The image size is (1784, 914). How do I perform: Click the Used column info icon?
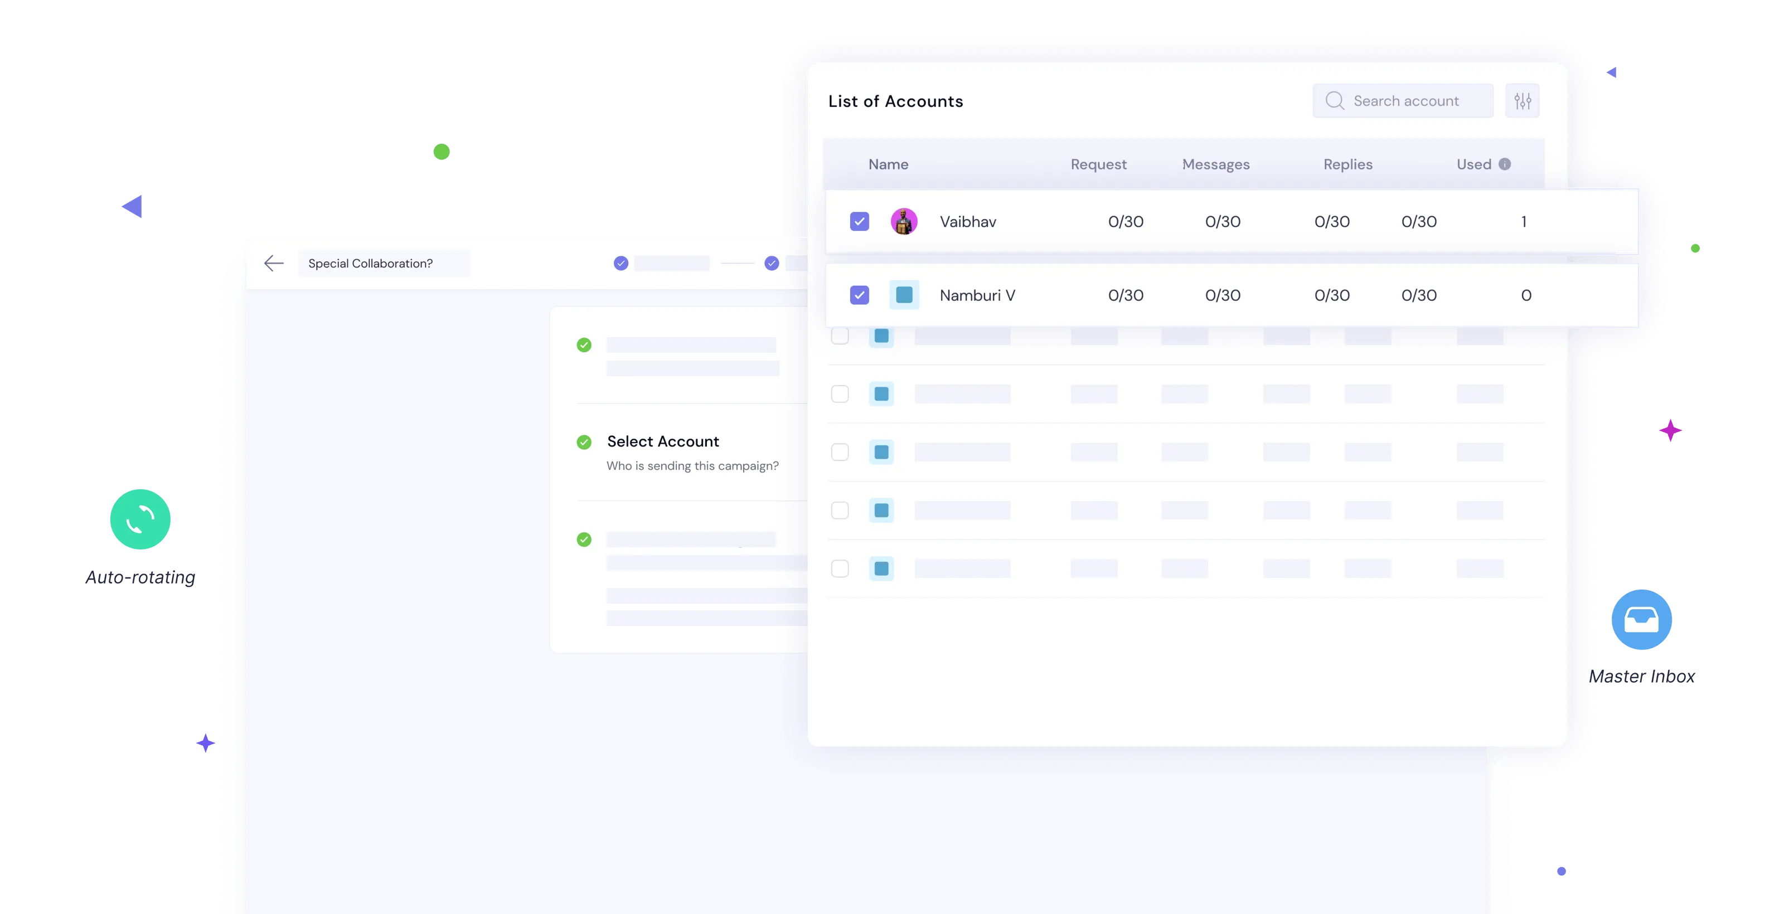click(1504, 164)
